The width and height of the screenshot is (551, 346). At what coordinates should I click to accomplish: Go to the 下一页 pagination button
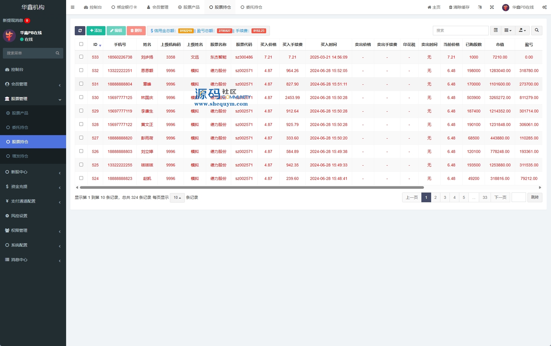click(x=500, y=197)
